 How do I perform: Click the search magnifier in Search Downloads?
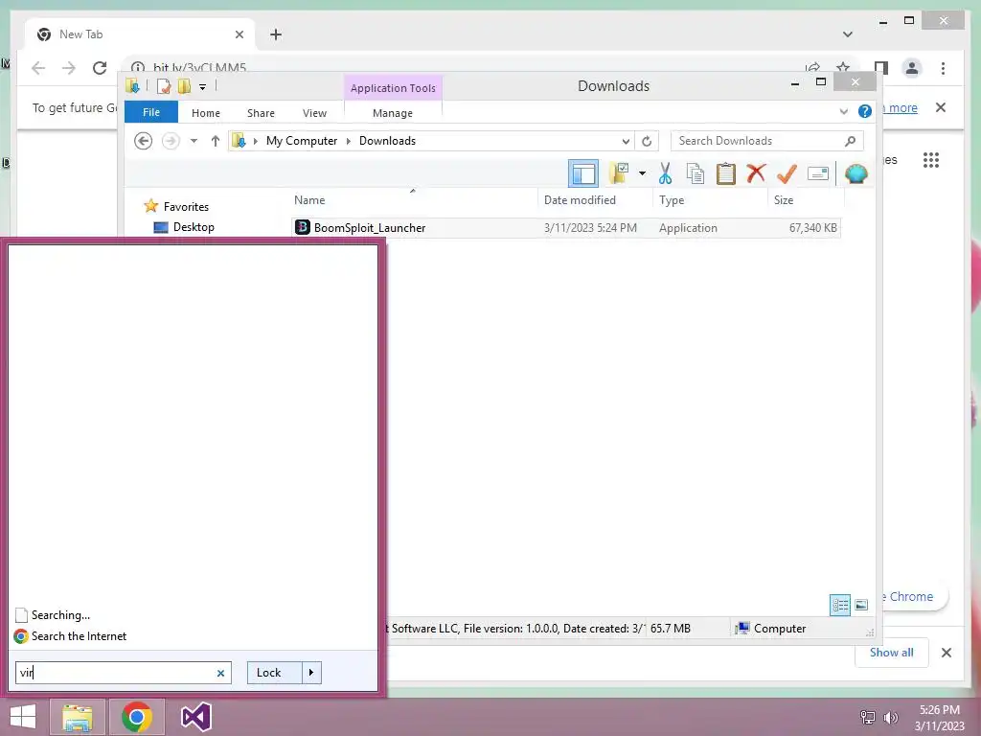[x=850, y=141]
